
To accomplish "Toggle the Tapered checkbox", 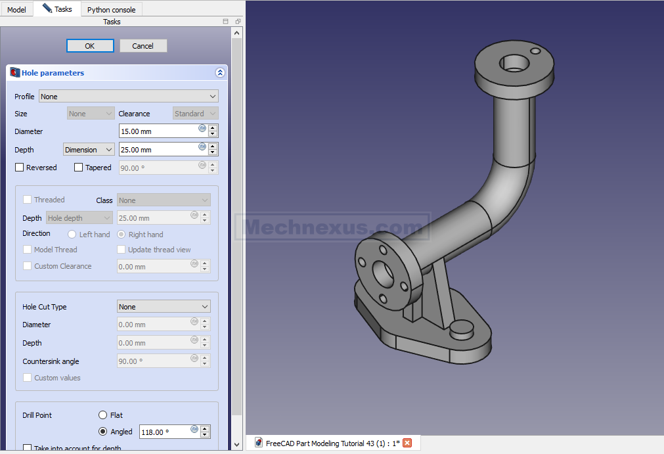I will 79,168.
